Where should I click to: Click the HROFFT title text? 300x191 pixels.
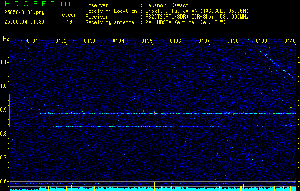[x=30, y=4]
